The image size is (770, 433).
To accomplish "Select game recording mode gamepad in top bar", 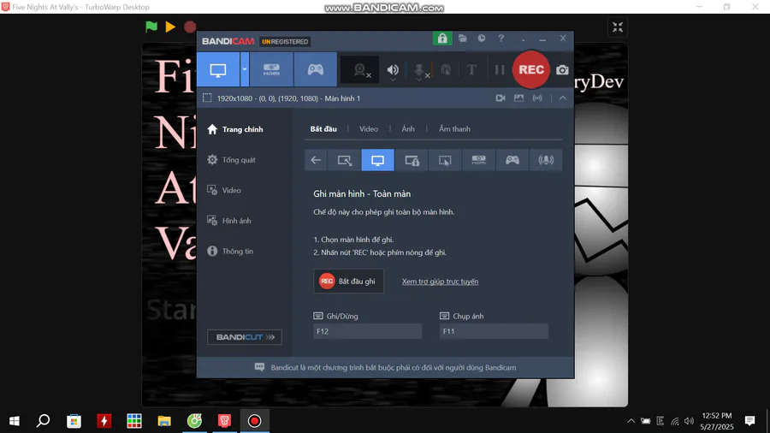I will [315, 69].
